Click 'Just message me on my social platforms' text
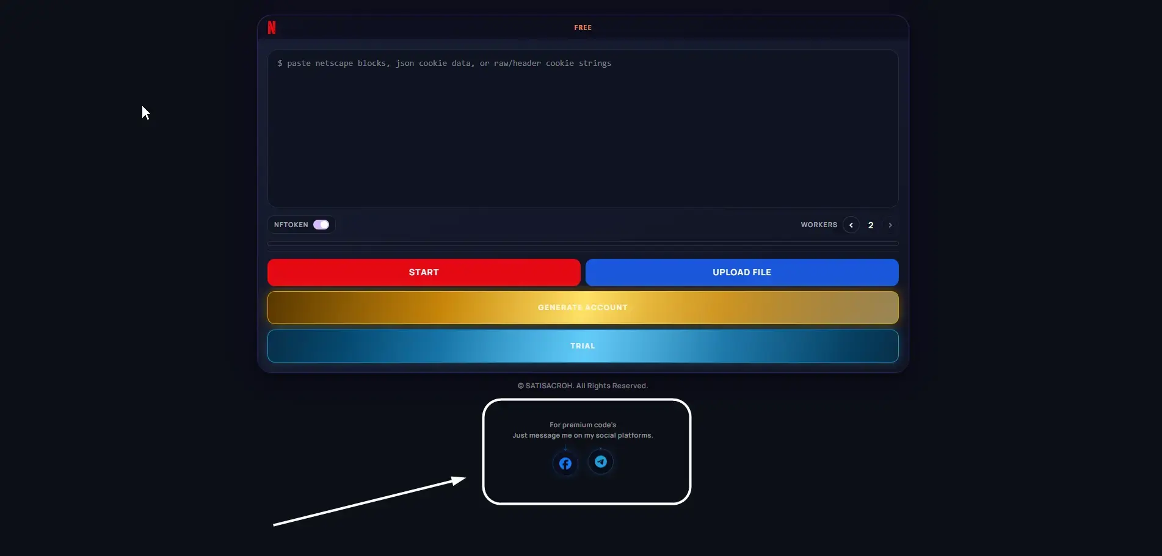1162x556 pixels. pyautogui.click(x=583, y=435)
